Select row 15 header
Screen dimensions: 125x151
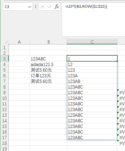(x=4, y=126)
